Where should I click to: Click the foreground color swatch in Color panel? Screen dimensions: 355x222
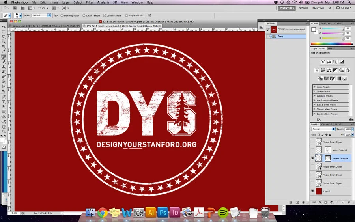313,30
